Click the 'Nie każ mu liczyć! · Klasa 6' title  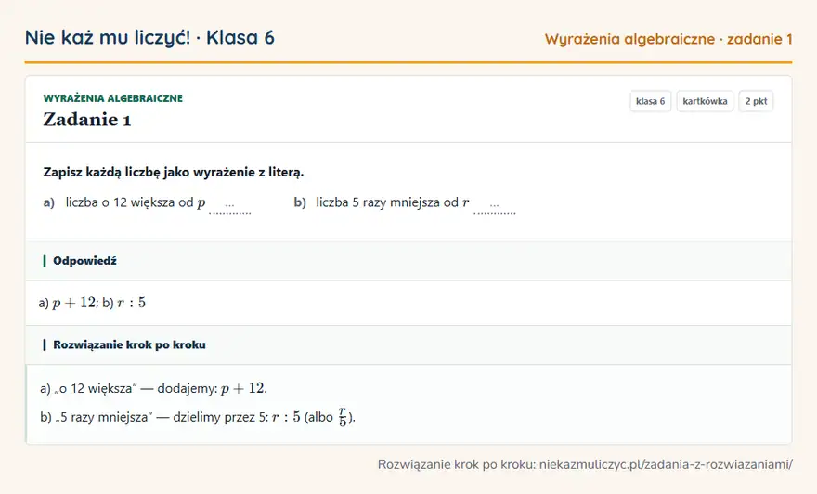149,37
